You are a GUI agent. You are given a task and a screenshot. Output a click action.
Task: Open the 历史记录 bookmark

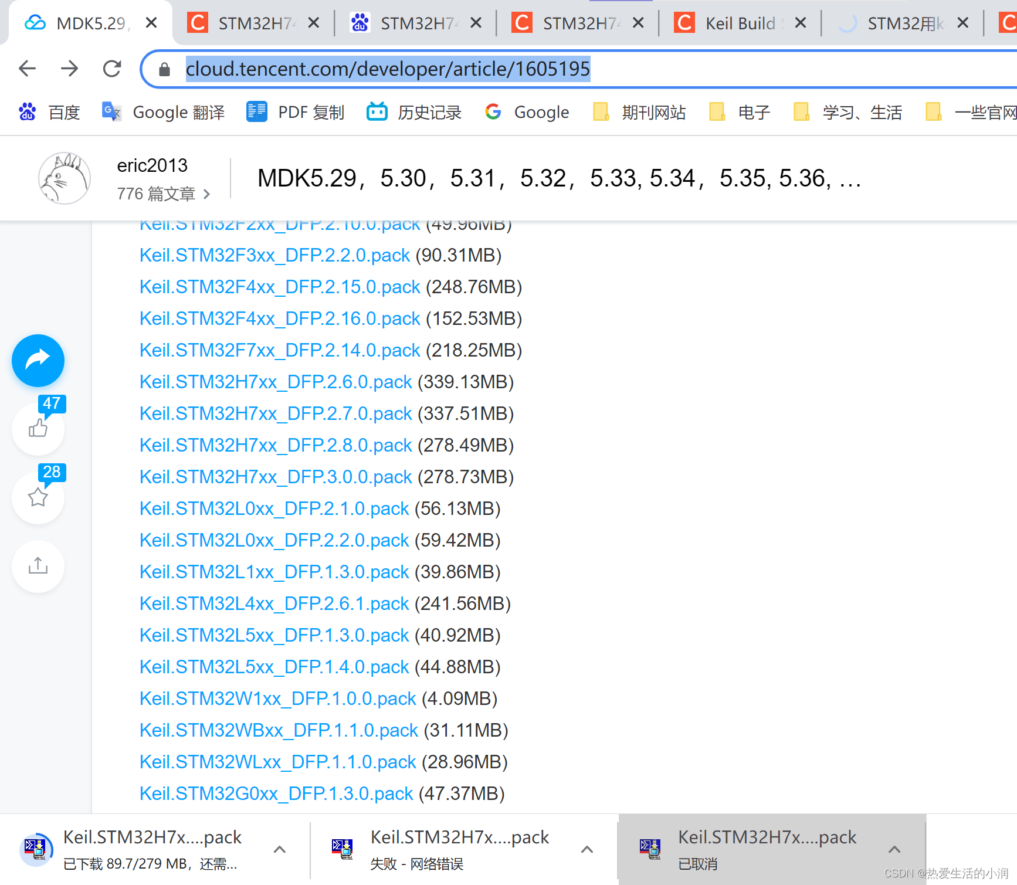coord(414,111)
